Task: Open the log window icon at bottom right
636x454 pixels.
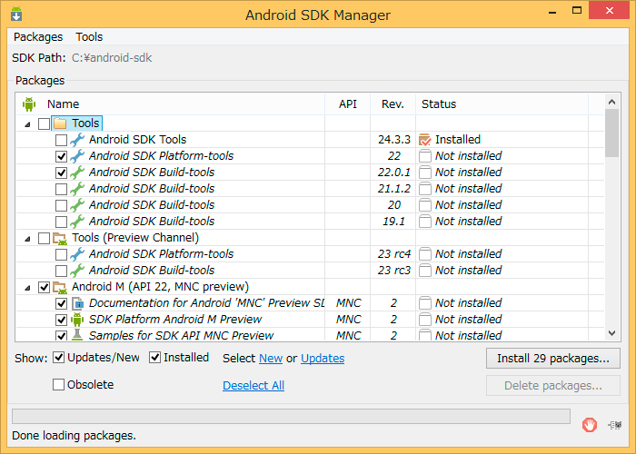Action: click(615, 425)
